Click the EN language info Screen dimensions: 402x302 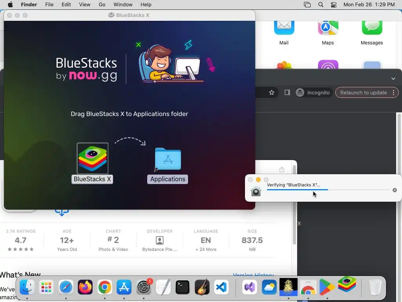click(206, 240)
